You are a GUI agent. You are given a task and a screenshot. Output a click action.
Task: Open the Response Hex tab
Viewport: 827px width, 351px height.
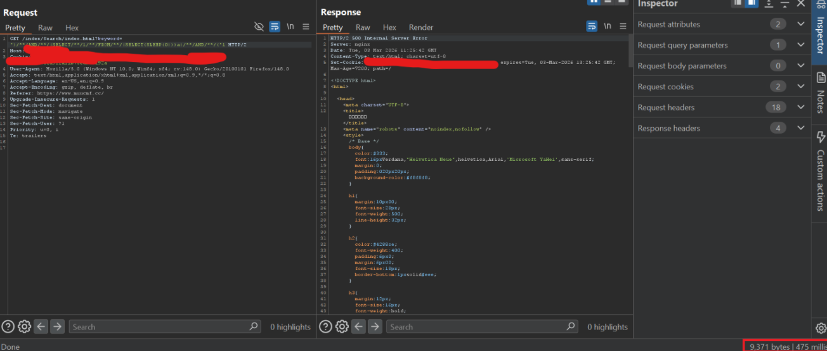[389, 27]
